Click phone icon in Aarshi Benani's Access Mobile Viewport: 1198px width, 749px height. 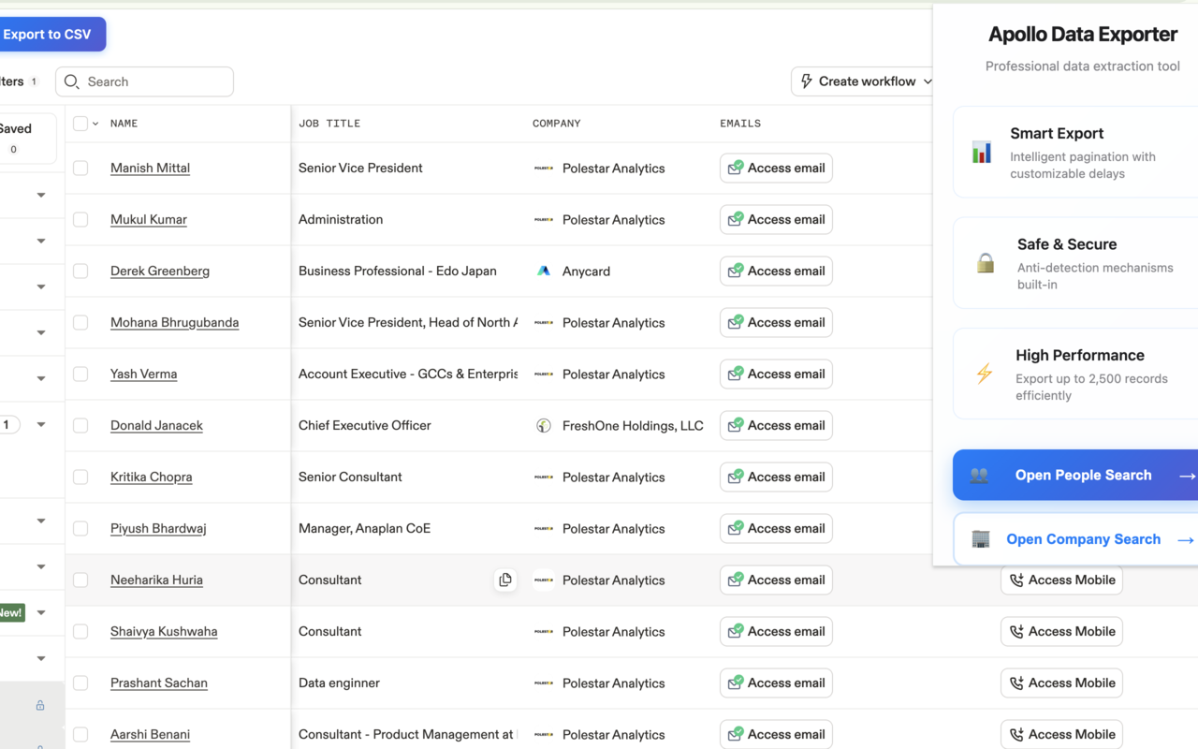point(1016,735)
